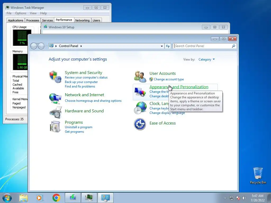Open Appearance and Personalization heading
The height and width of the screenshot is (203, 271).
tap(179, 87)
